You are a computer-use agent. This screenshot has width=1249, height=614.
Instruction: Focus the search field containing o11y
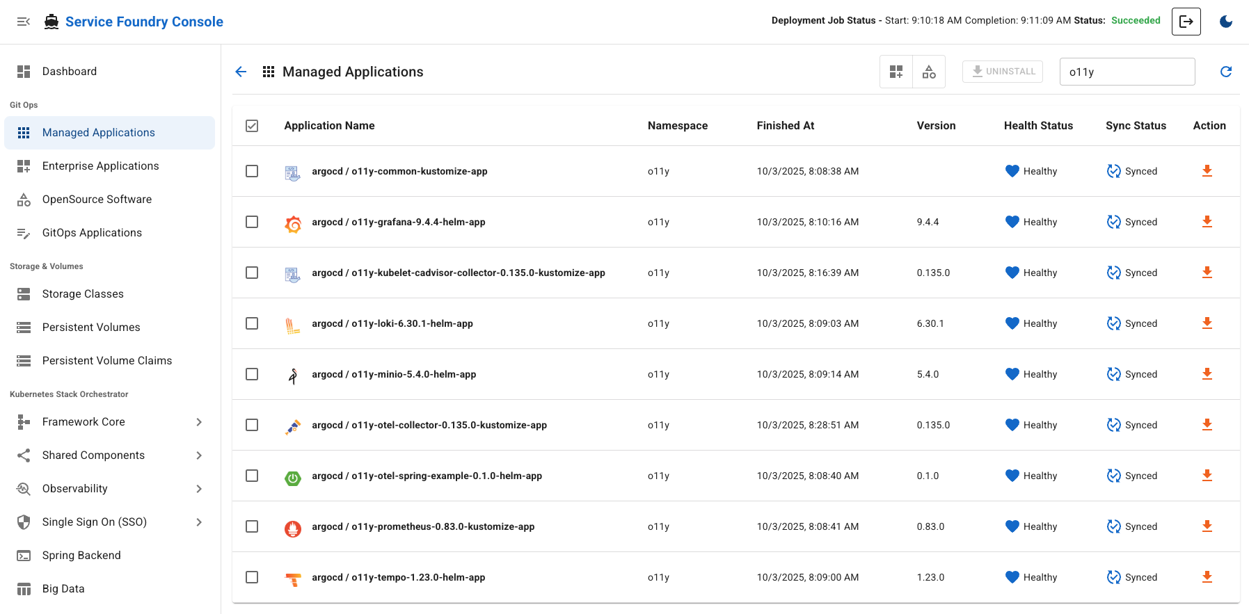1127,72
